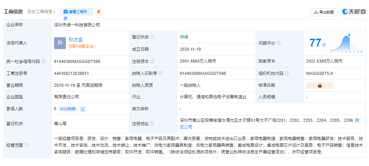
Task: Select established date 2020-11-19 value
Action: coord(190,49)
